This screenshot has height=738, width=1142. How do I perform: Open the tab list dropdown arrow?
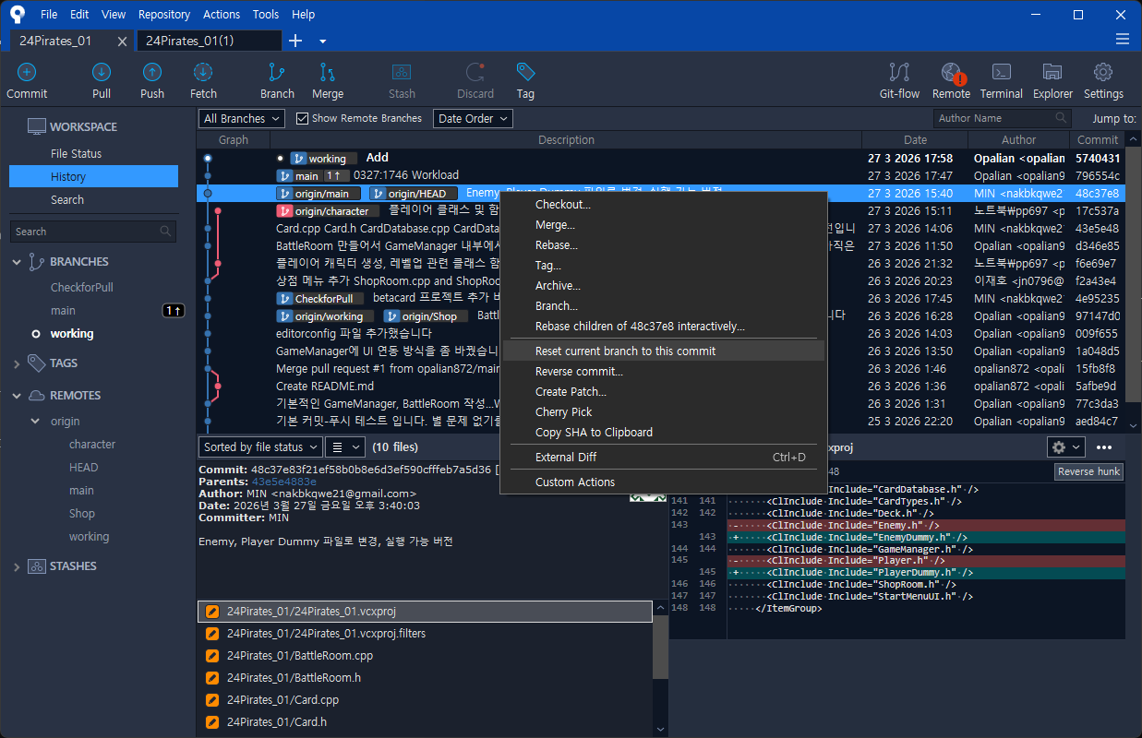tap(322, 42)
